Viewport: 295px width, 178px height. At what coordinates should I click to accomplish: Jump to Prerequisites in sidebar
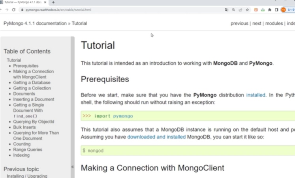[26, 66]
